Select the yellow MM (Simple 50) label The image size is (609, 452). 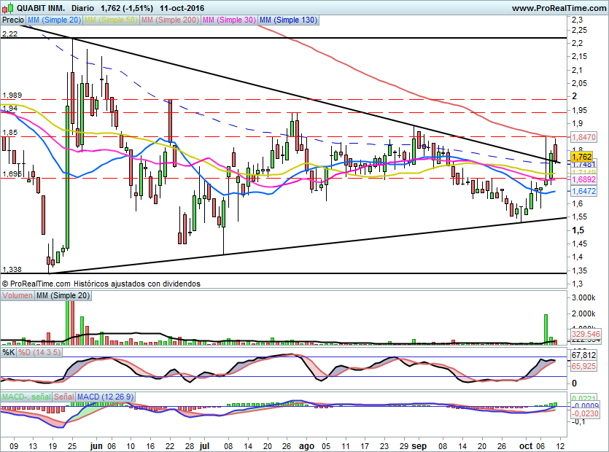(110, 20)
